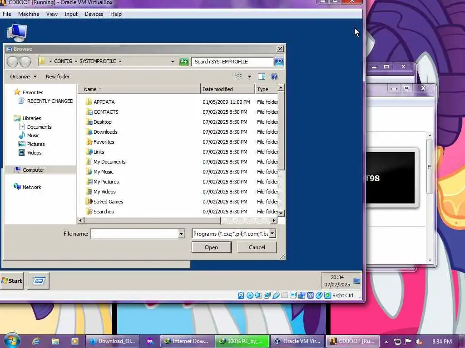Select the Desktop folder in file list

[x=102, y=122]
